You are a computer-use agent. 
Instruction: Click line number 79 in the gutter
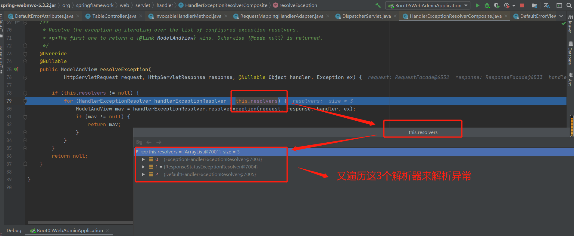pyautogui.click(x=9, y=101)
